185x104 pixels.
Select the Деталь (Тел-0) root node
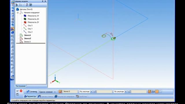click(x=26, y=9)
